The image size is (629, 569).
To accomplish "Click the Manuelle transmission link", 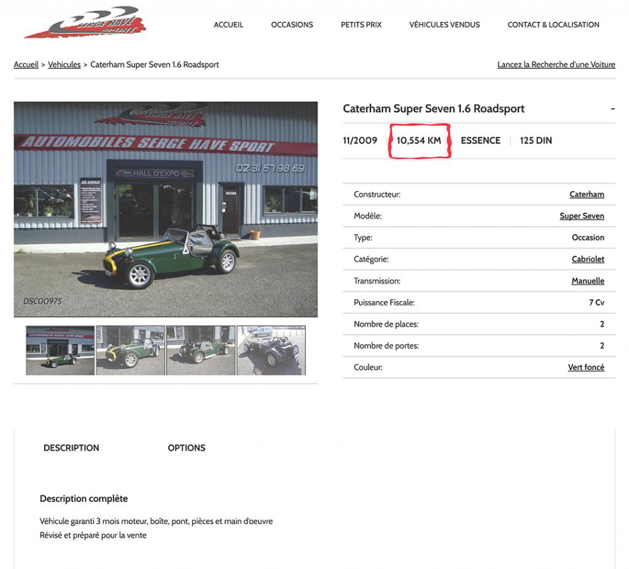I will tap(588, 281).
